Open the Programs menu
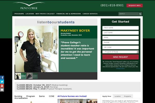155x103 pixels. [x=19, y=14]
